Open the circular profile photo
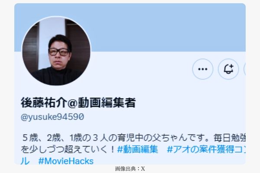This screenshot has width=260, height=173. 56,51
